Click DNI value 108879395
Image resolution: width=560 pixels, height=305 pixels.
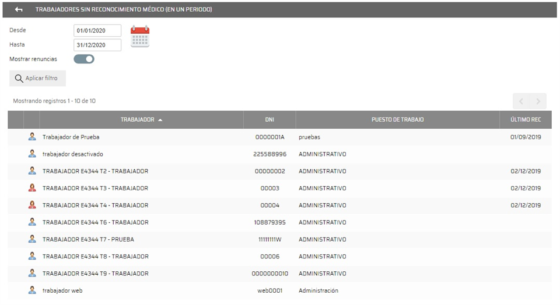point(269,222)
